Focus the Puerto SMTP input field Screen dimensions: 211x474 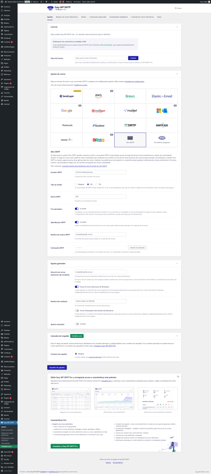point(100,197)
